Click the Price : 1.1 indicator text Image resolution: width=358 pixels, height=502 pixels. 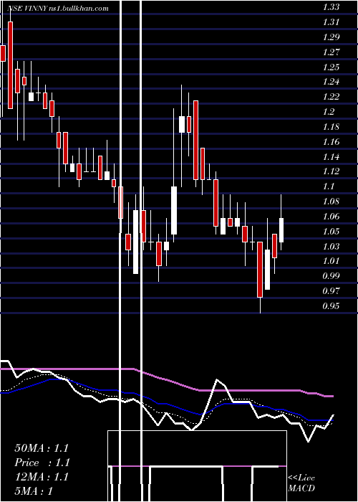[x=42, y=463]
